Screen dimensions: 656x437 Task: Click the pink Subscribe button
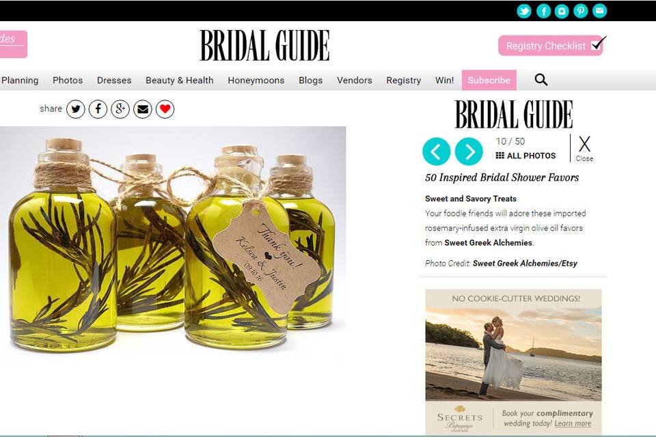[489, 81]
